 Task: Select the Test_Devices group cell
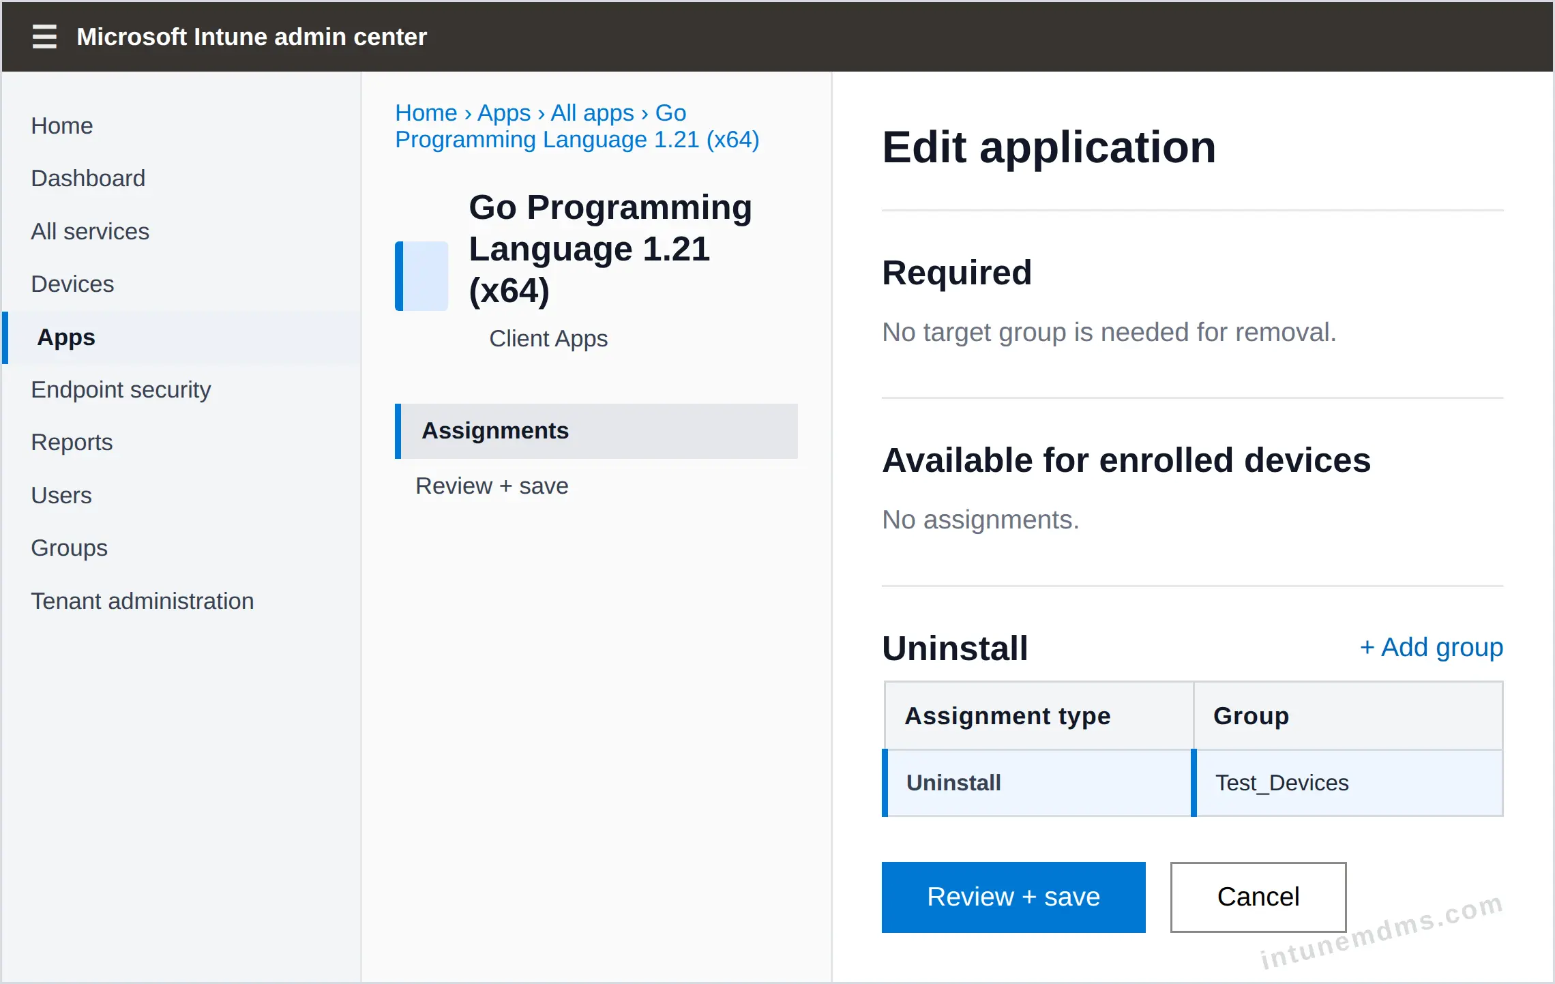pos(1348,783)
